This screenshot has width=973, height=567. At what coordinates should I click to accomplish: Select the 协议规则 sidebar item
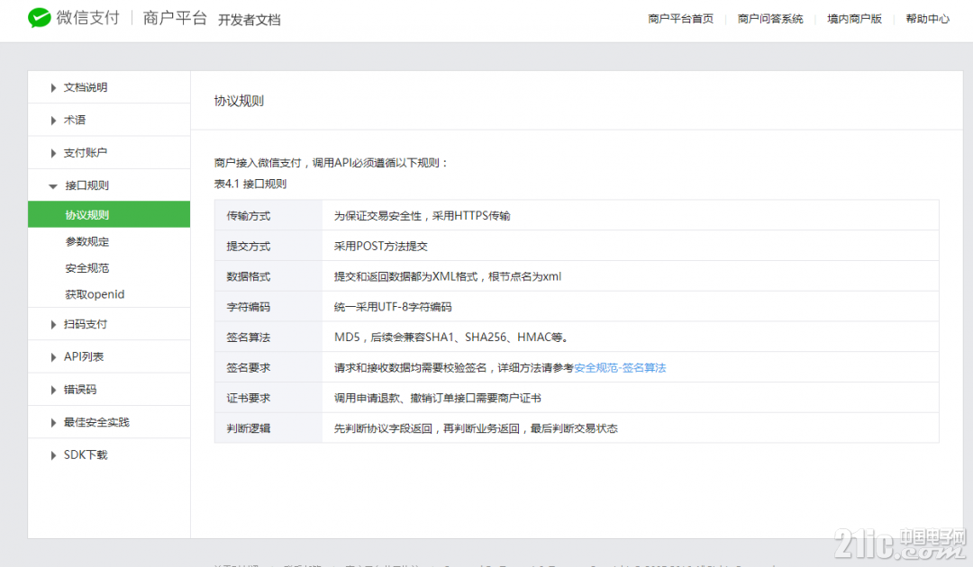109,214
